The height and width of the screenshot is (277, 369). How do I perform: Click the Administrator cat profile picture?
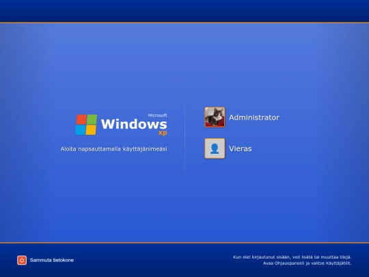click(x=215, y=117)
